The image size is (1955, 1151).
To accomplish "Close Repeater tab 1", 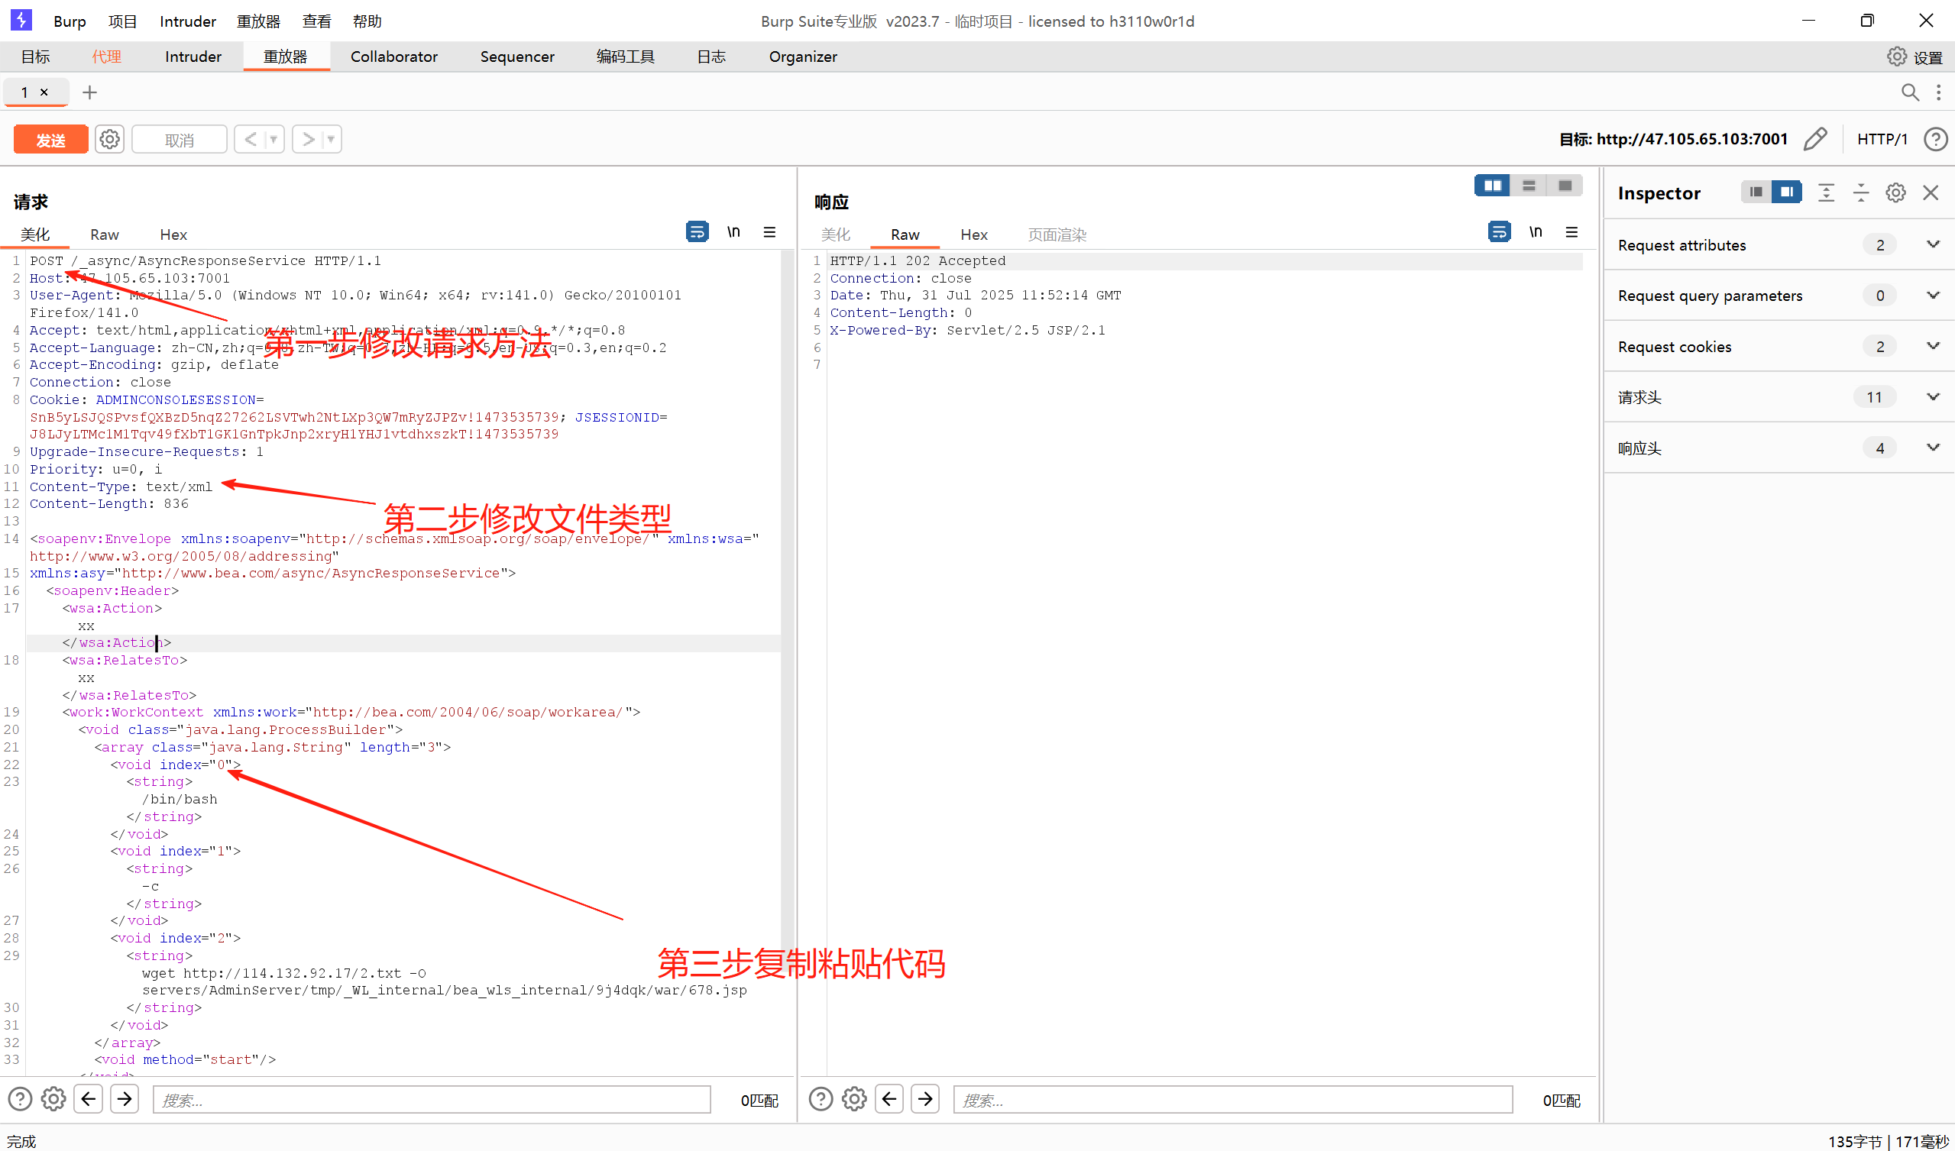I will tap(44, 92).
